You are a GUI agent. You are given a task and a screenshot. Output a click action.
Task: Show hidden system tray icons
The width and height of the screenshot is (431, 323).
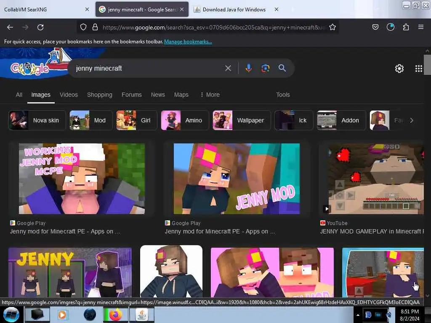coord(358,315)
